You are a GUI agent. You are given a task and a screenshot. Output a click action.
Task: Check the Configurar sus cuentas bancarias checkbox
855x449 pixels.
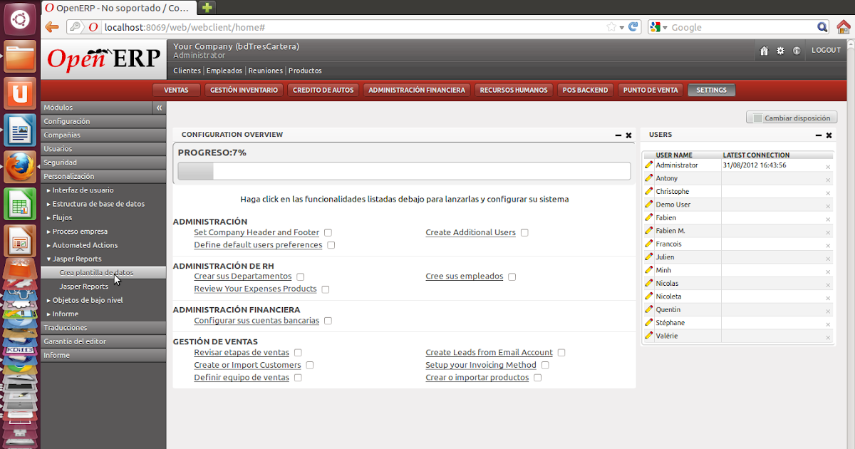(x=328, y=321)
